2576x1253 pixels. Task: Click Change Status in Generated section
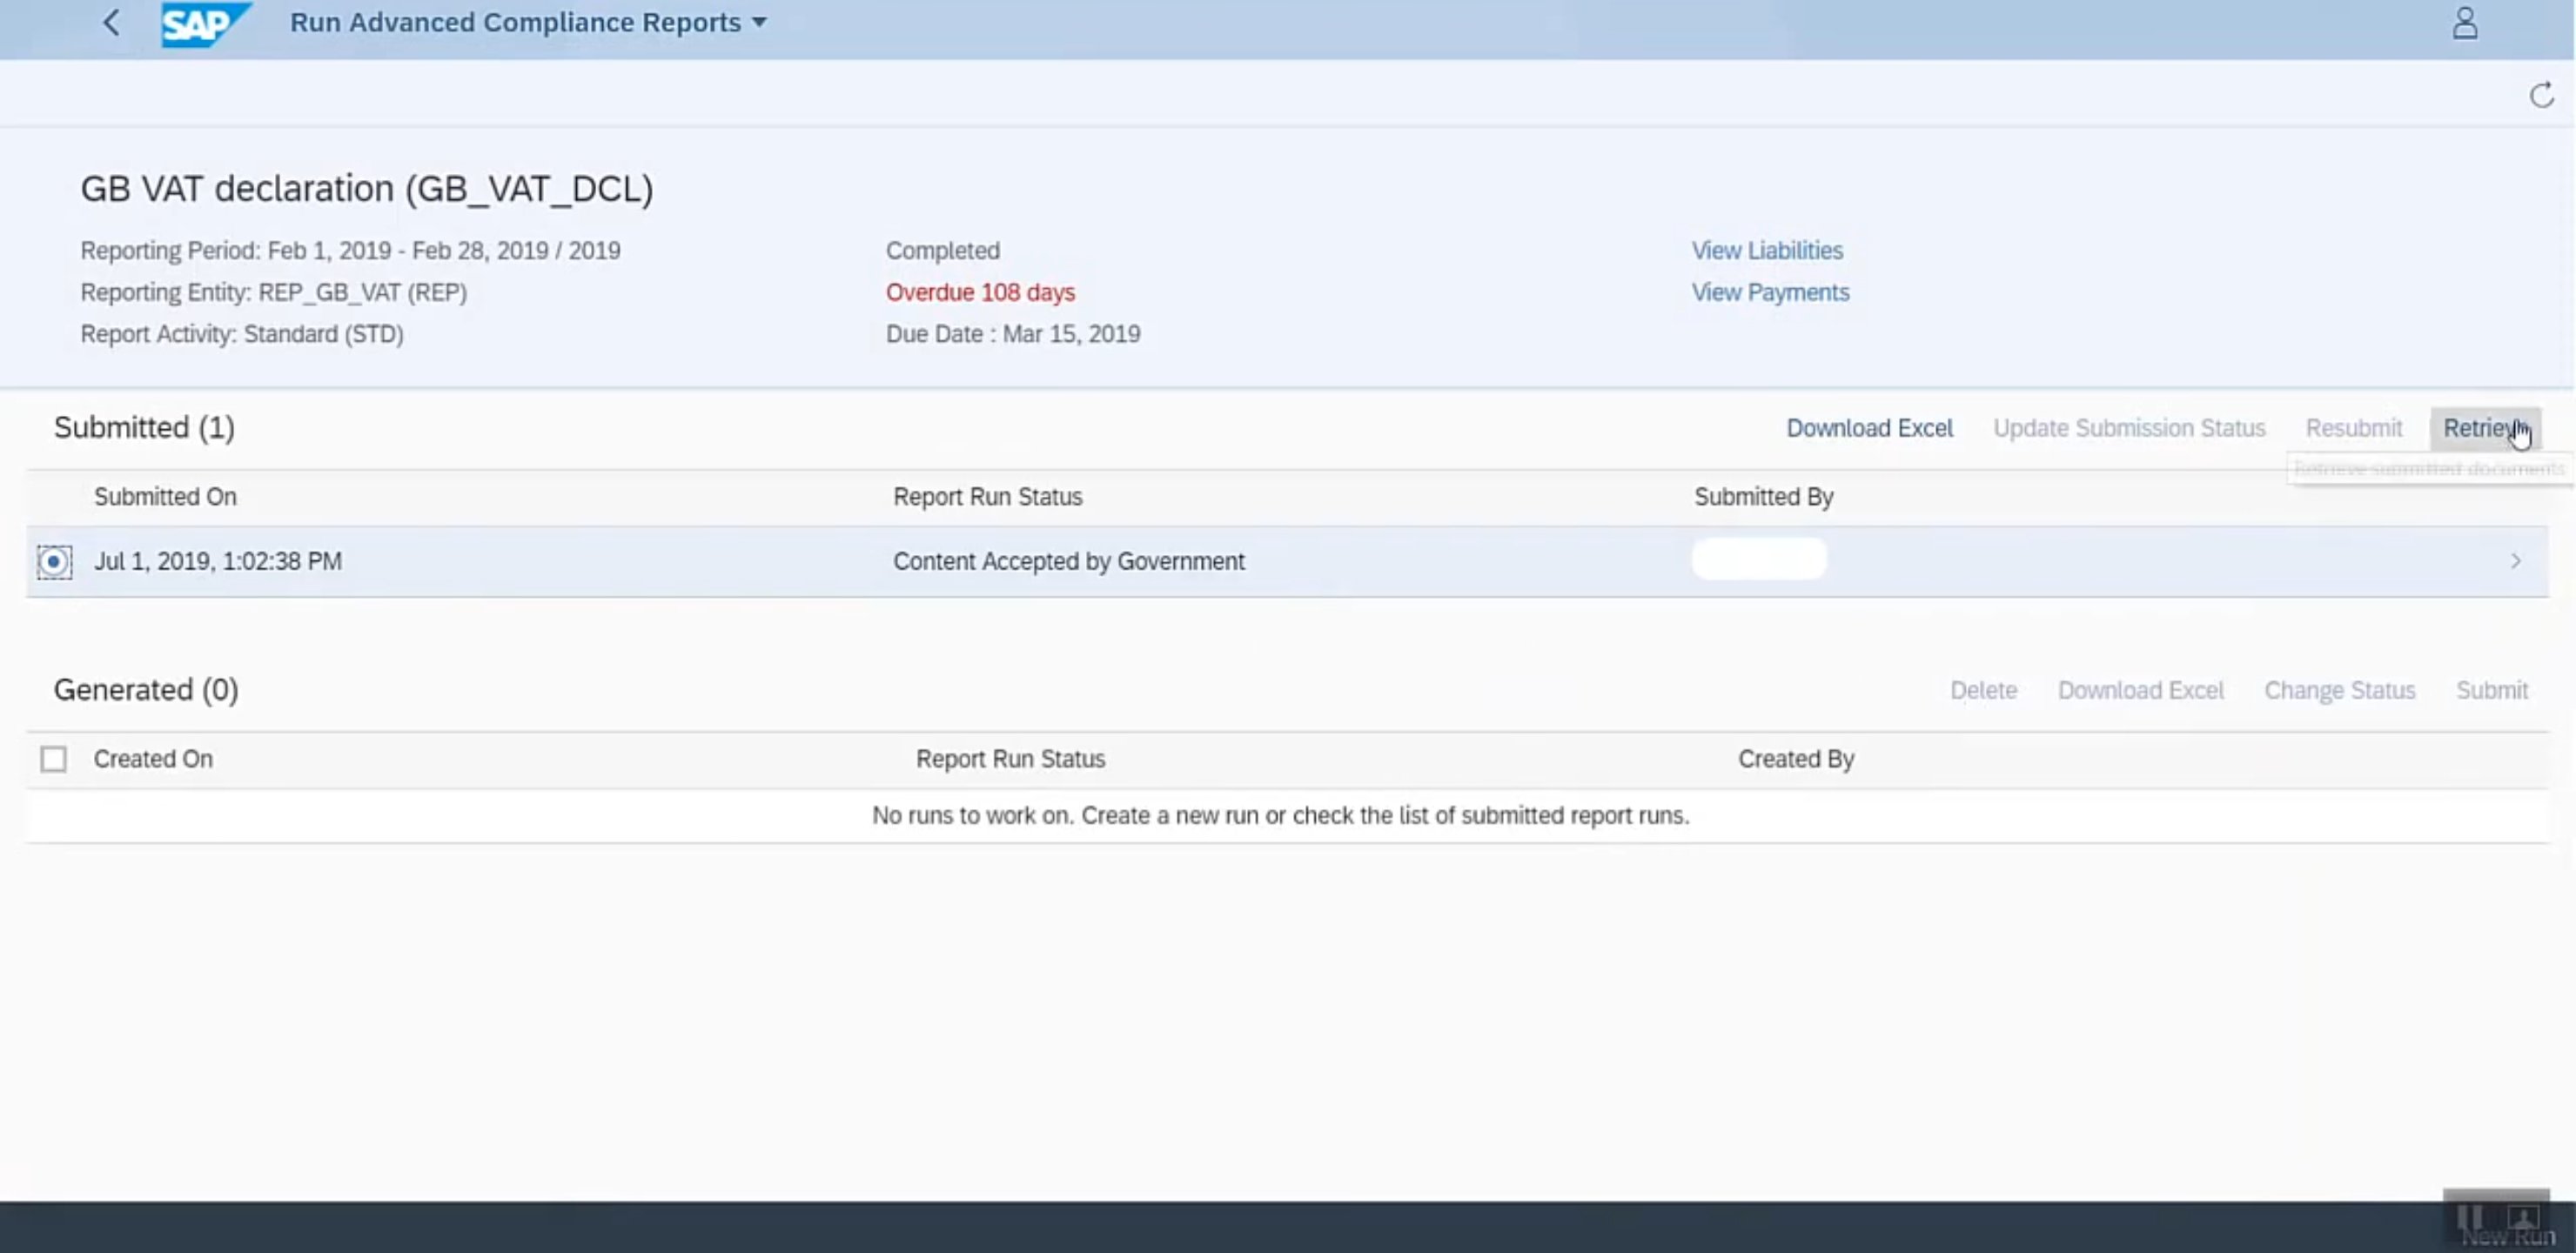[x=2339, y=690]
